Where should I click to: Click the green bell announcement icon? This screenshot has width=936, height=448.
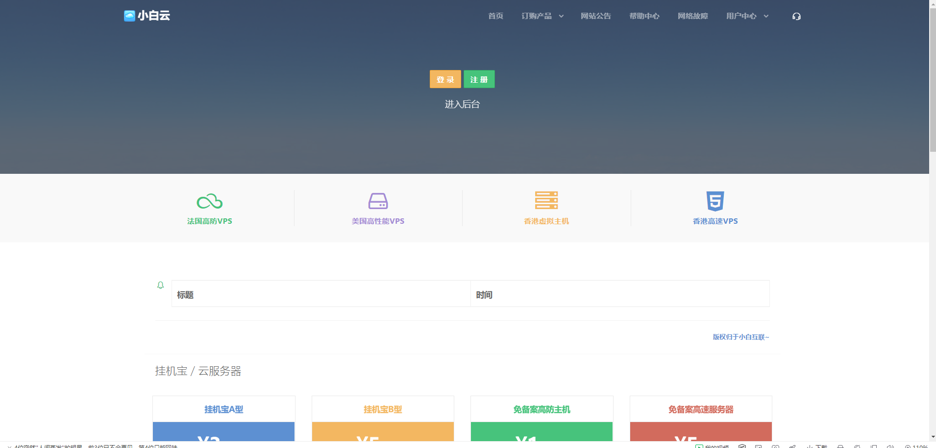click(160, 285)
